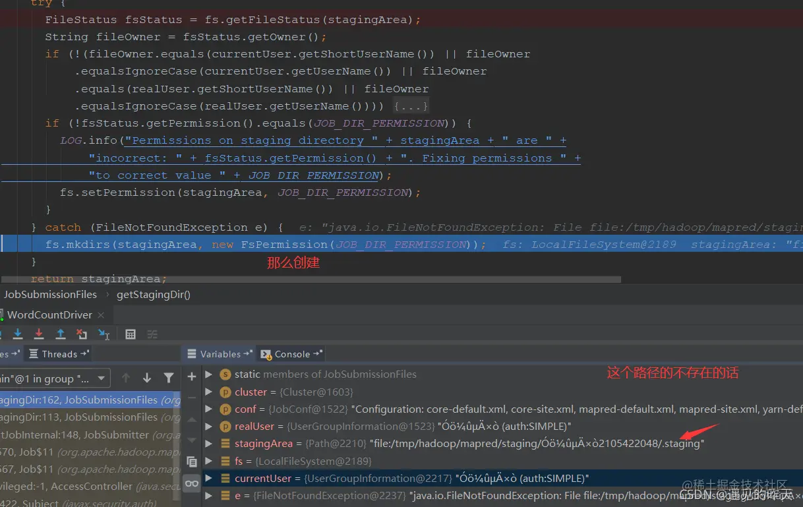Expand the folded {...} code block
Viewport: 803px width, 507px height.
tap(411, 106)
